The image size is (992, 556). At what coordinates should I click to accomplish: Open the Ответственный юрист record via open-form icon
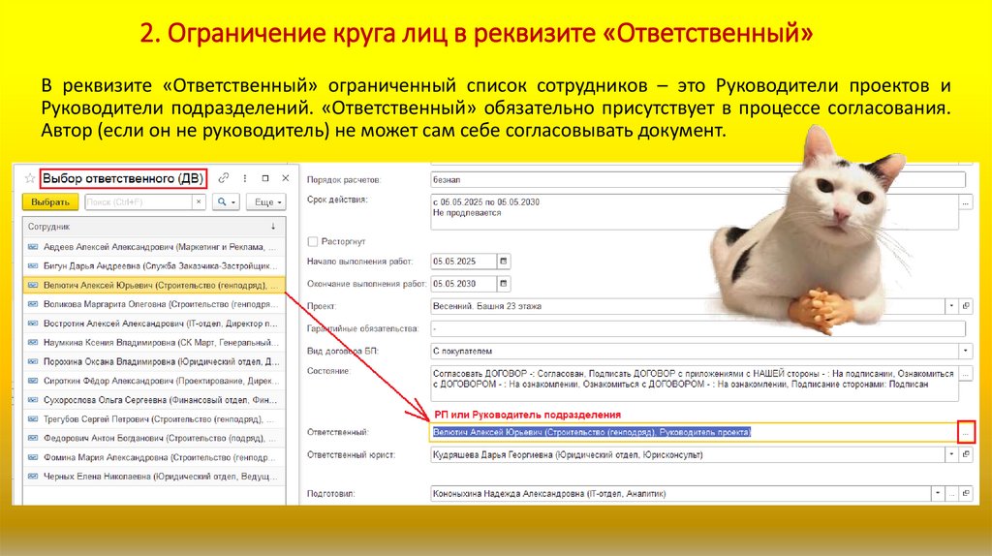coord(966,455)
